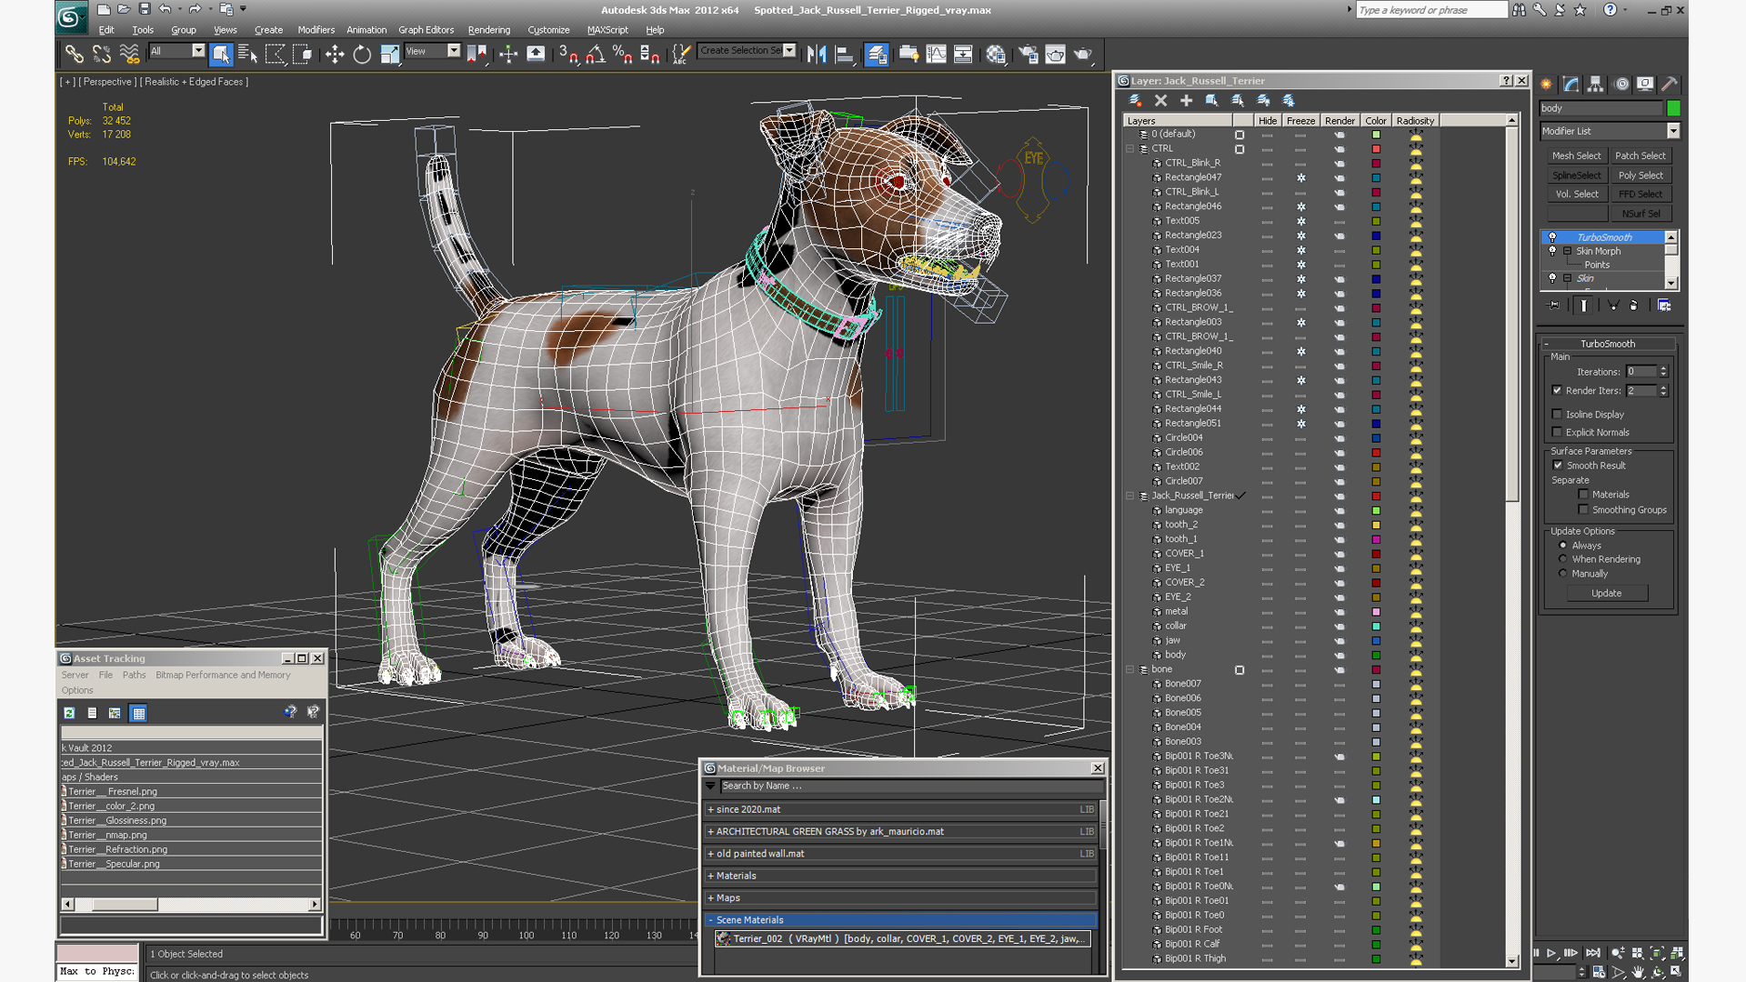Click the Update button in TurboSmooth panel
The image size is (1746, 982).
[x=1606, y=594]
